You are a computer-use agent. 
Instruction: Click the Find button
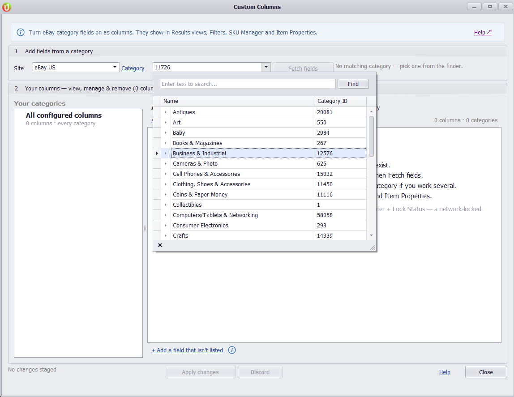tap(353, 84)
